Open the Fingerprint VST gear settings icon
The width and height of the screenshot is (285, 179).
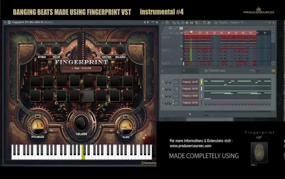pyautogui.click(x=9, y=22)
